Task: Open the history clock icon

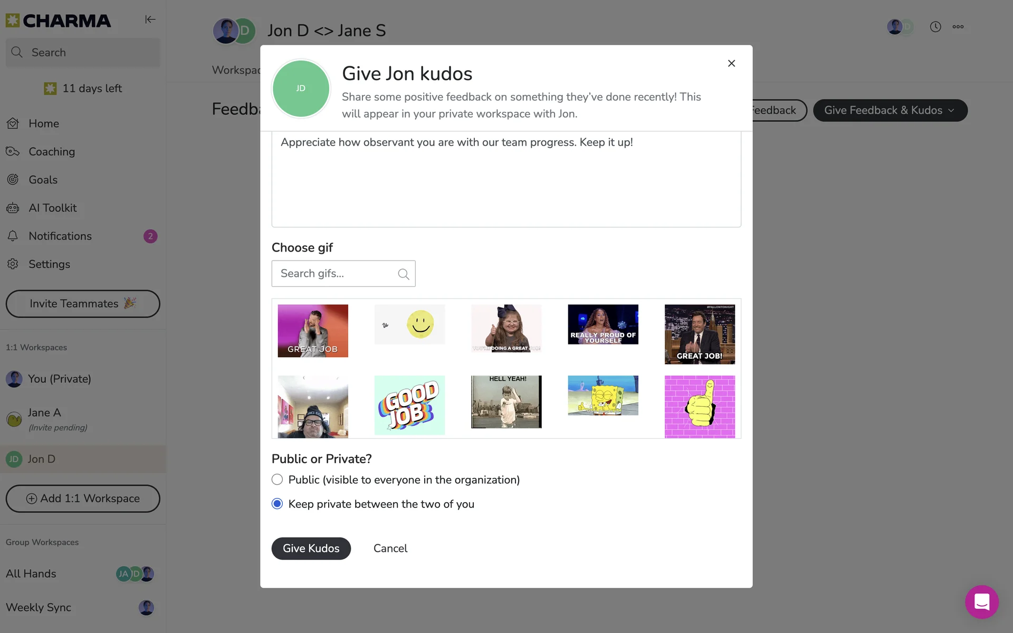Action: click(935, 27)
